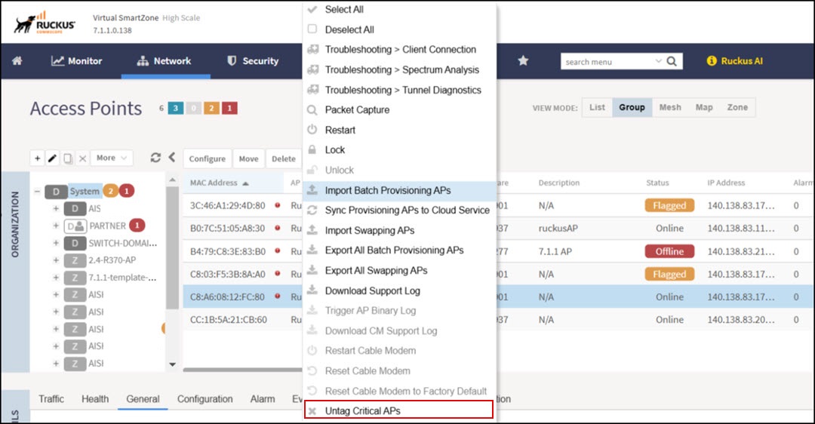
Task: Click the PARTNER domain icon
Action: coord(75,226)
